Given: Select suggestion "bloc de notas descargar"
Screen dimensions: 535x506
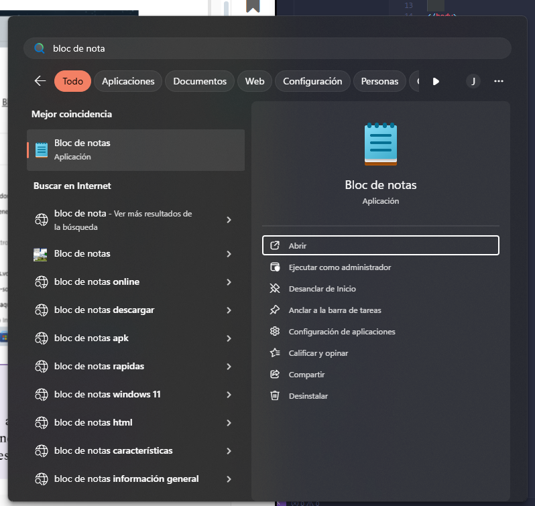Looking at the screenshot, I should (x=135, y=310).
